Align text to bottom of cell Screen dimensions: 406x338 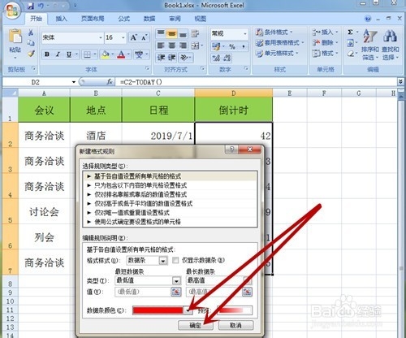tap(183, 33)
